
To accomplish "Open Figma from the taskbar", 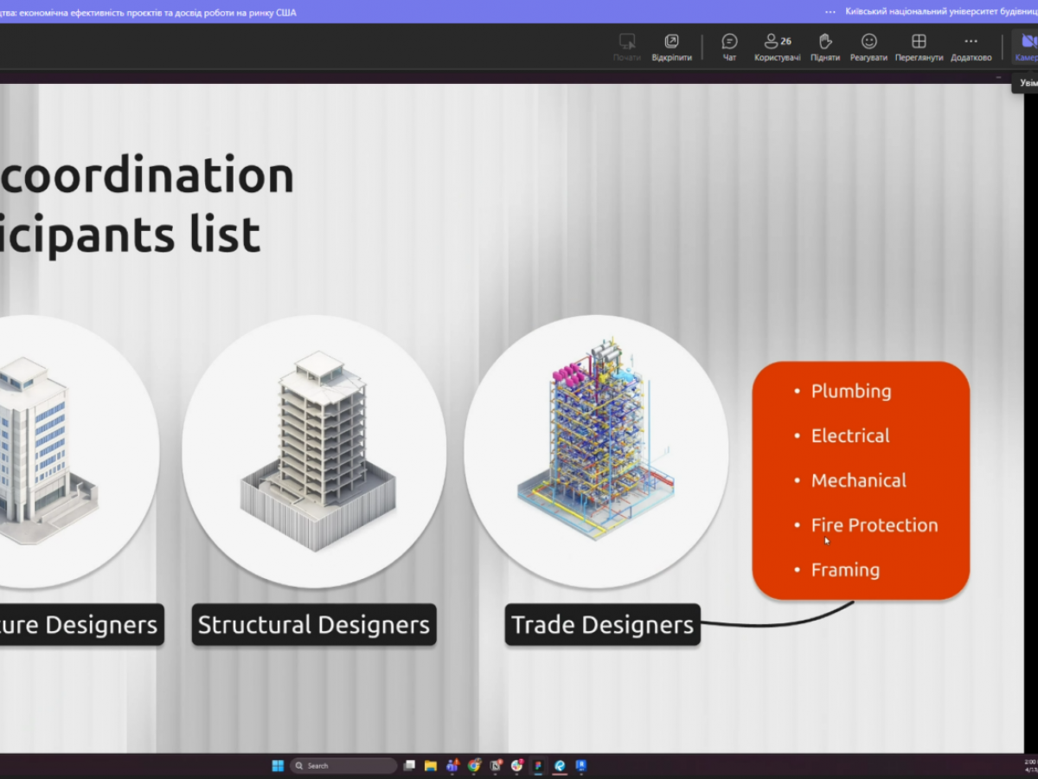I will click(x=538, y=766).
